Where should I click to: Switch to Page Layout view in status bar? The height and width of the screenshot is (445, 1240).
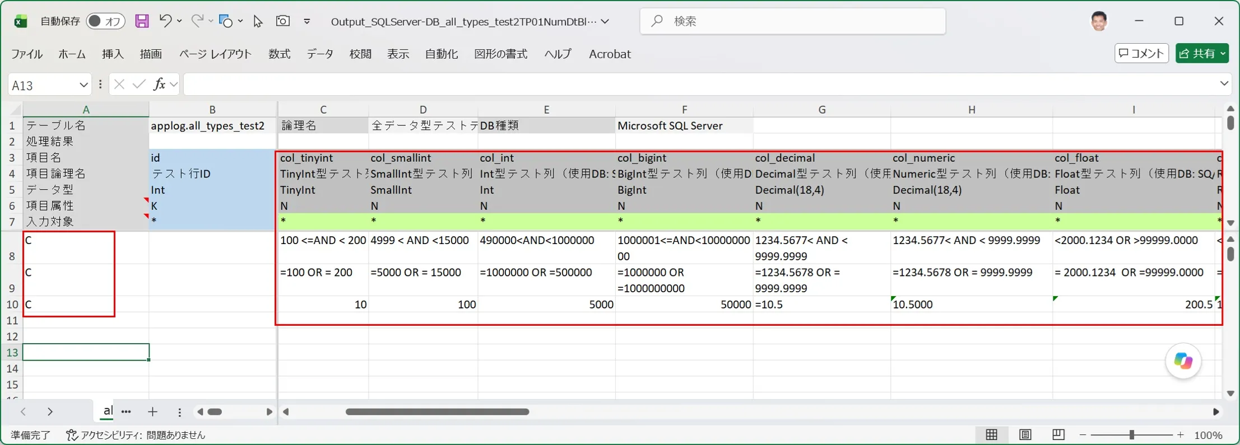pyautogui.click(x=1025, y=435)
